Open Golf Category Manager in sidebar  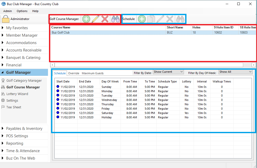(x=24, y=80)
